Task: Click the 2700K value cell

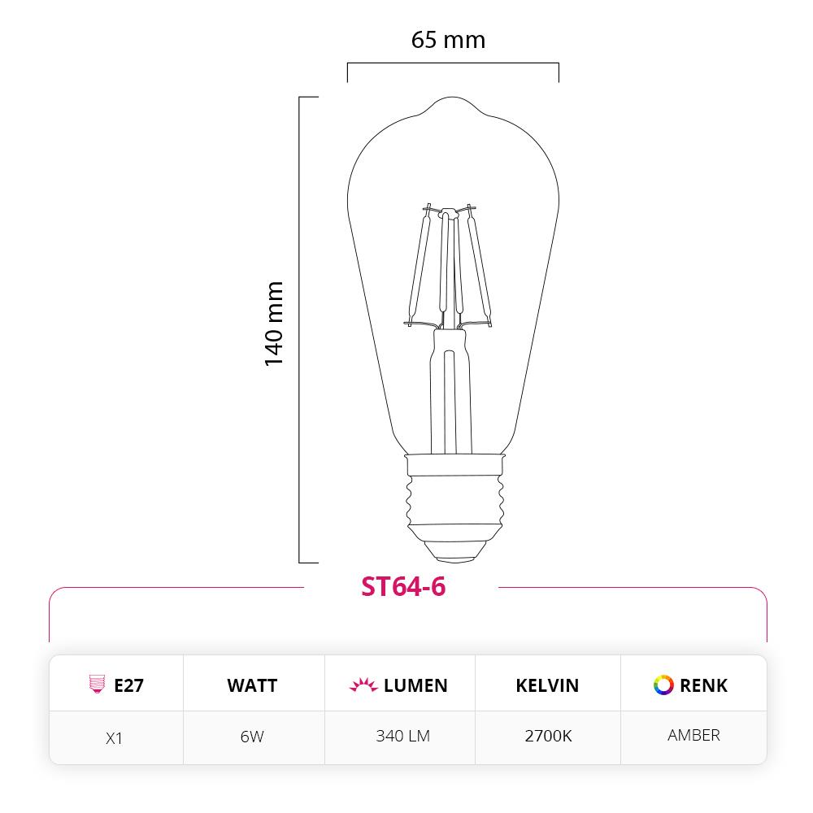Action: 548,736
